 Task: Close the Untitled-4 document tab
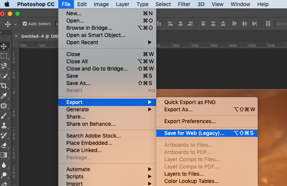pyautogui.click(x=16, y=36)
